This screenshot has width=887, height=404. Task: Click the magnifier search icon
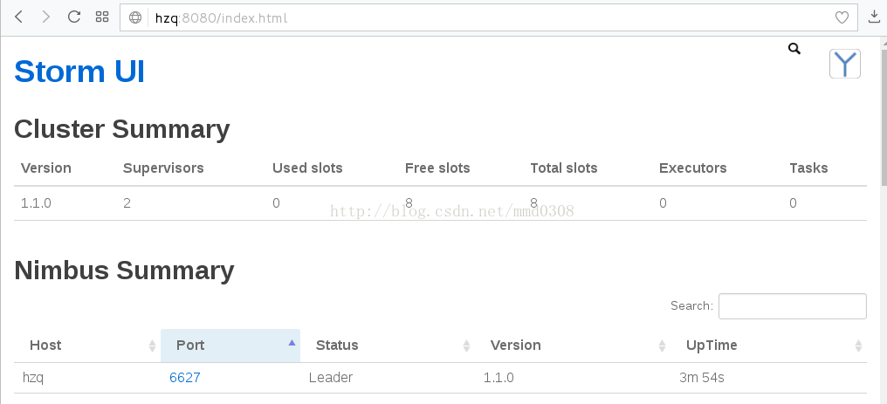click(794, 49)
